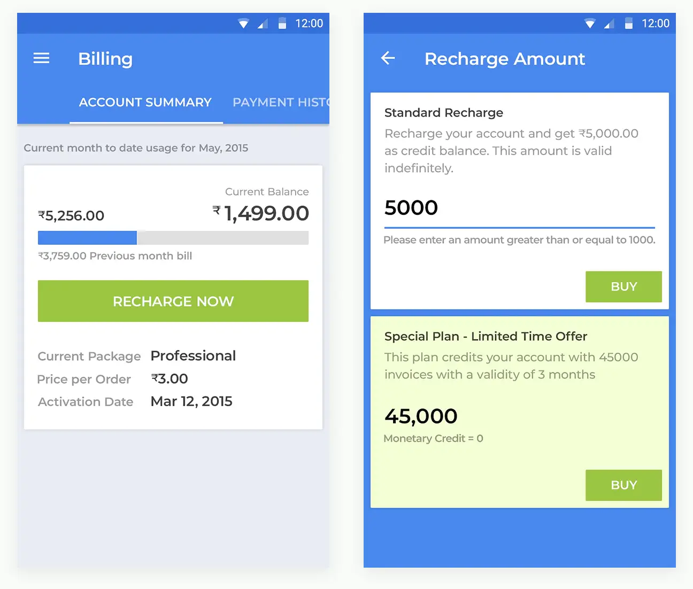Screen dimensions: 693x589
Task: Tap the battery icon on Recharge screen
Action: [628, 24]
